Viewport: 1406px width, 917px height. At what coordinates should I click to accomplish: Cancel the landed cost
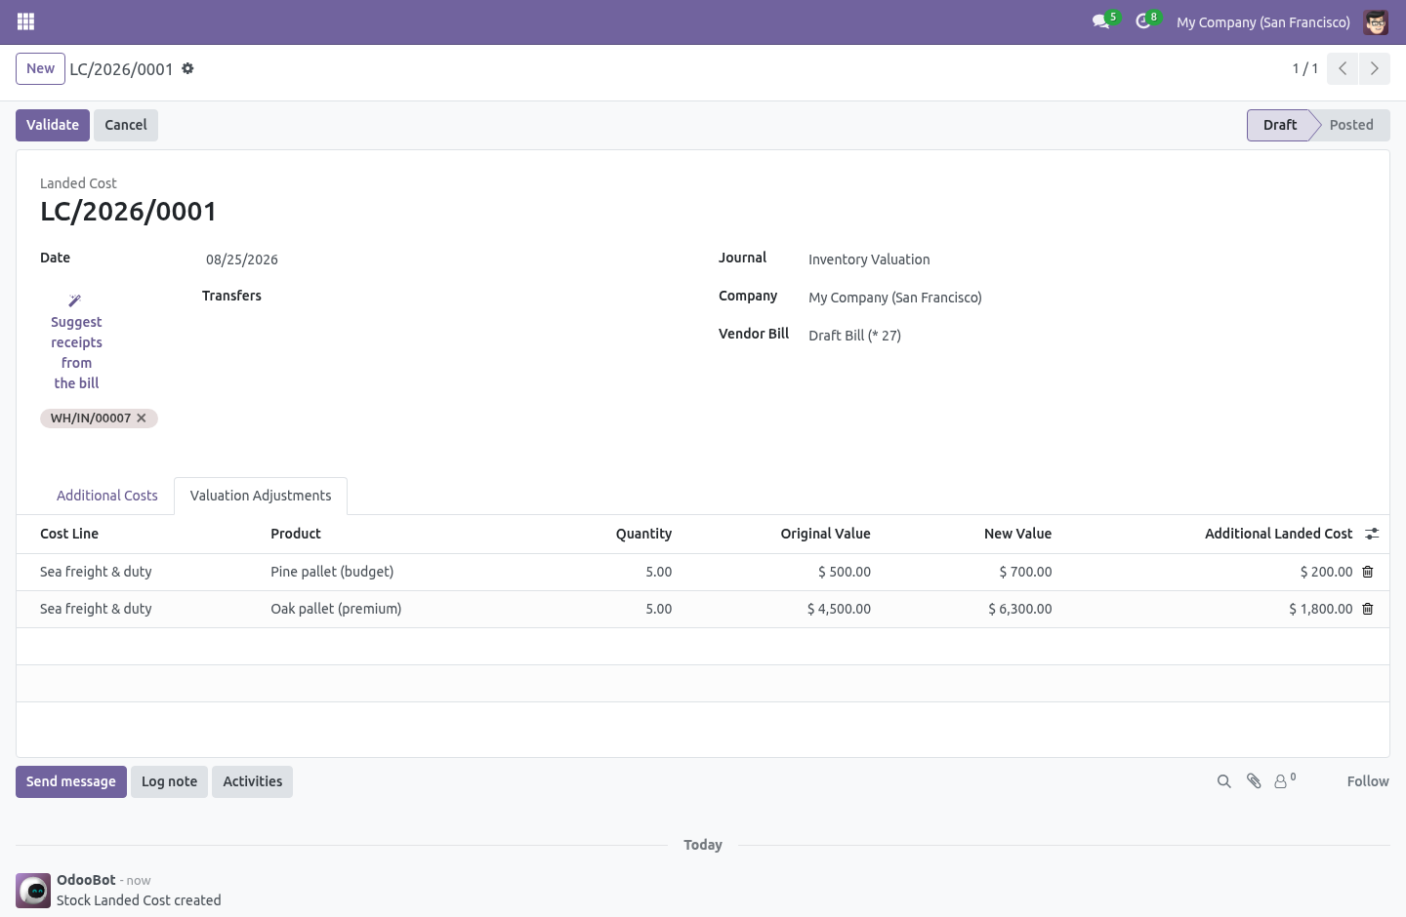(126, 125)
